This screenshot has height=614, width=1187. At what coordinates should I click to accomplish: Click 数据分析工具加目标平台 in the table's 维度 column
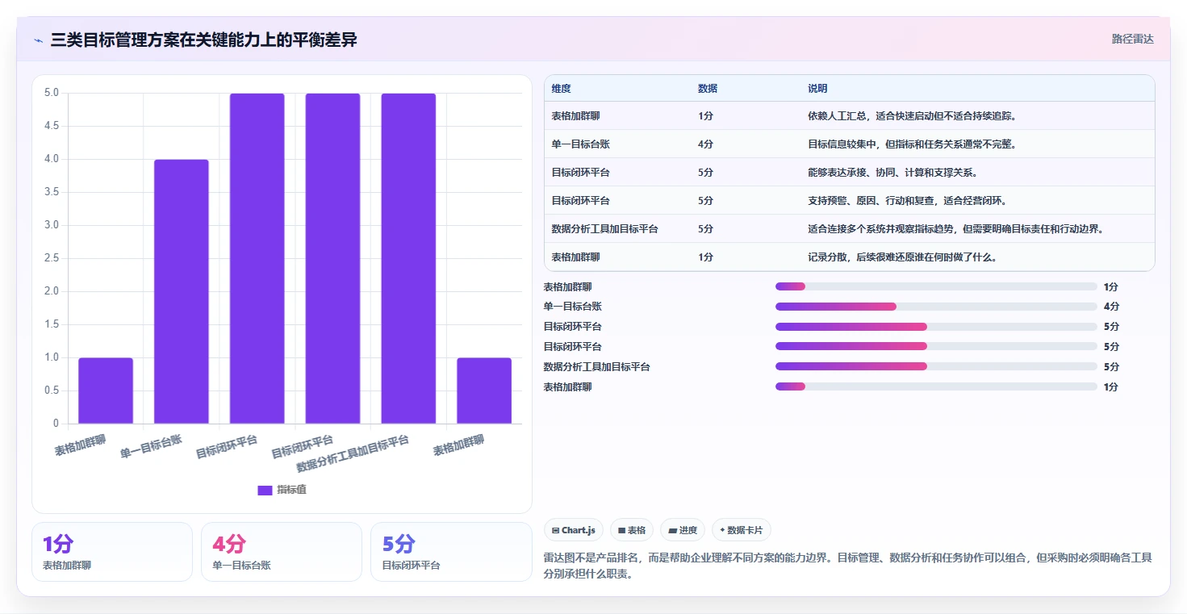(604, 229)
